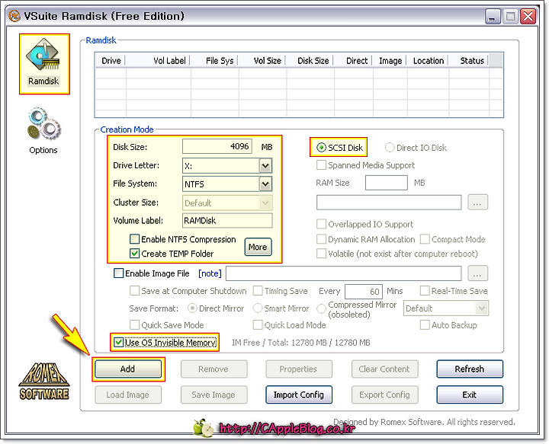Check the Volatile checkbox

(x=321, y=254)
